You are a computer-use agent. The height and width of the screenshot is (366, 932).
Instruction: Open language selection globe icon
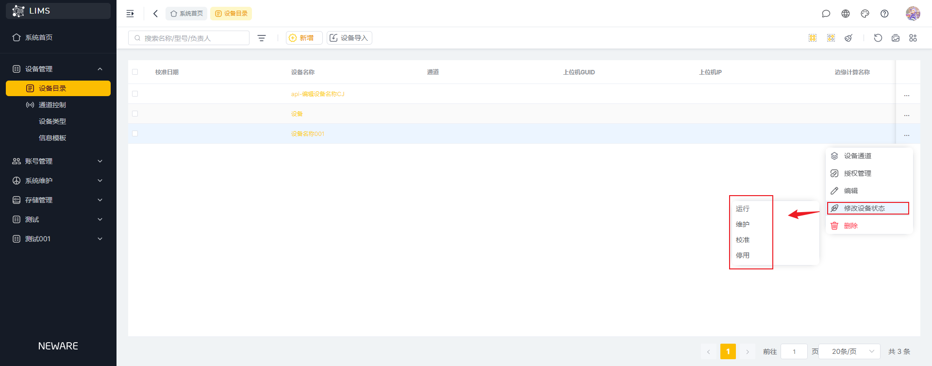pos(846,14)
